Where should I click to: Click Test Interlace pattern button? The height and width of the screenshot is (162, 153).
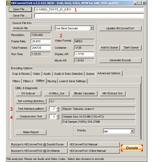point(31,109)
